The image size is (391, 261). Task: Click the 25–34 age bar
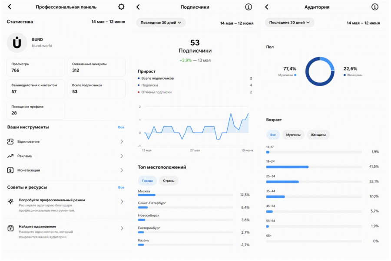(x=314, y=182)
